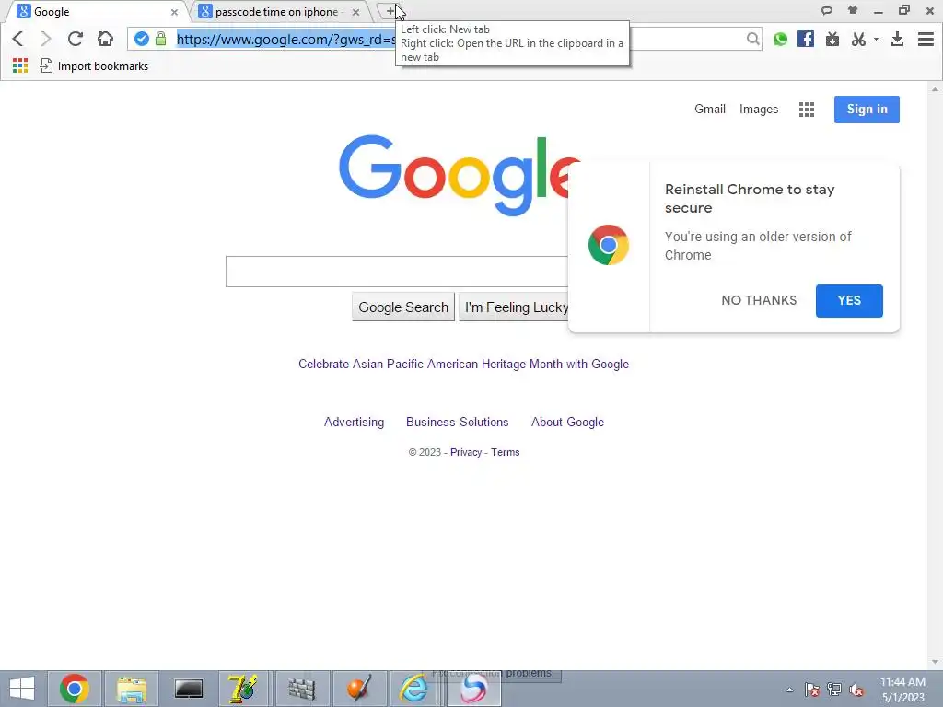Click the Google Search button
This screenshot has width=943, height=707.
pos(403,307)
